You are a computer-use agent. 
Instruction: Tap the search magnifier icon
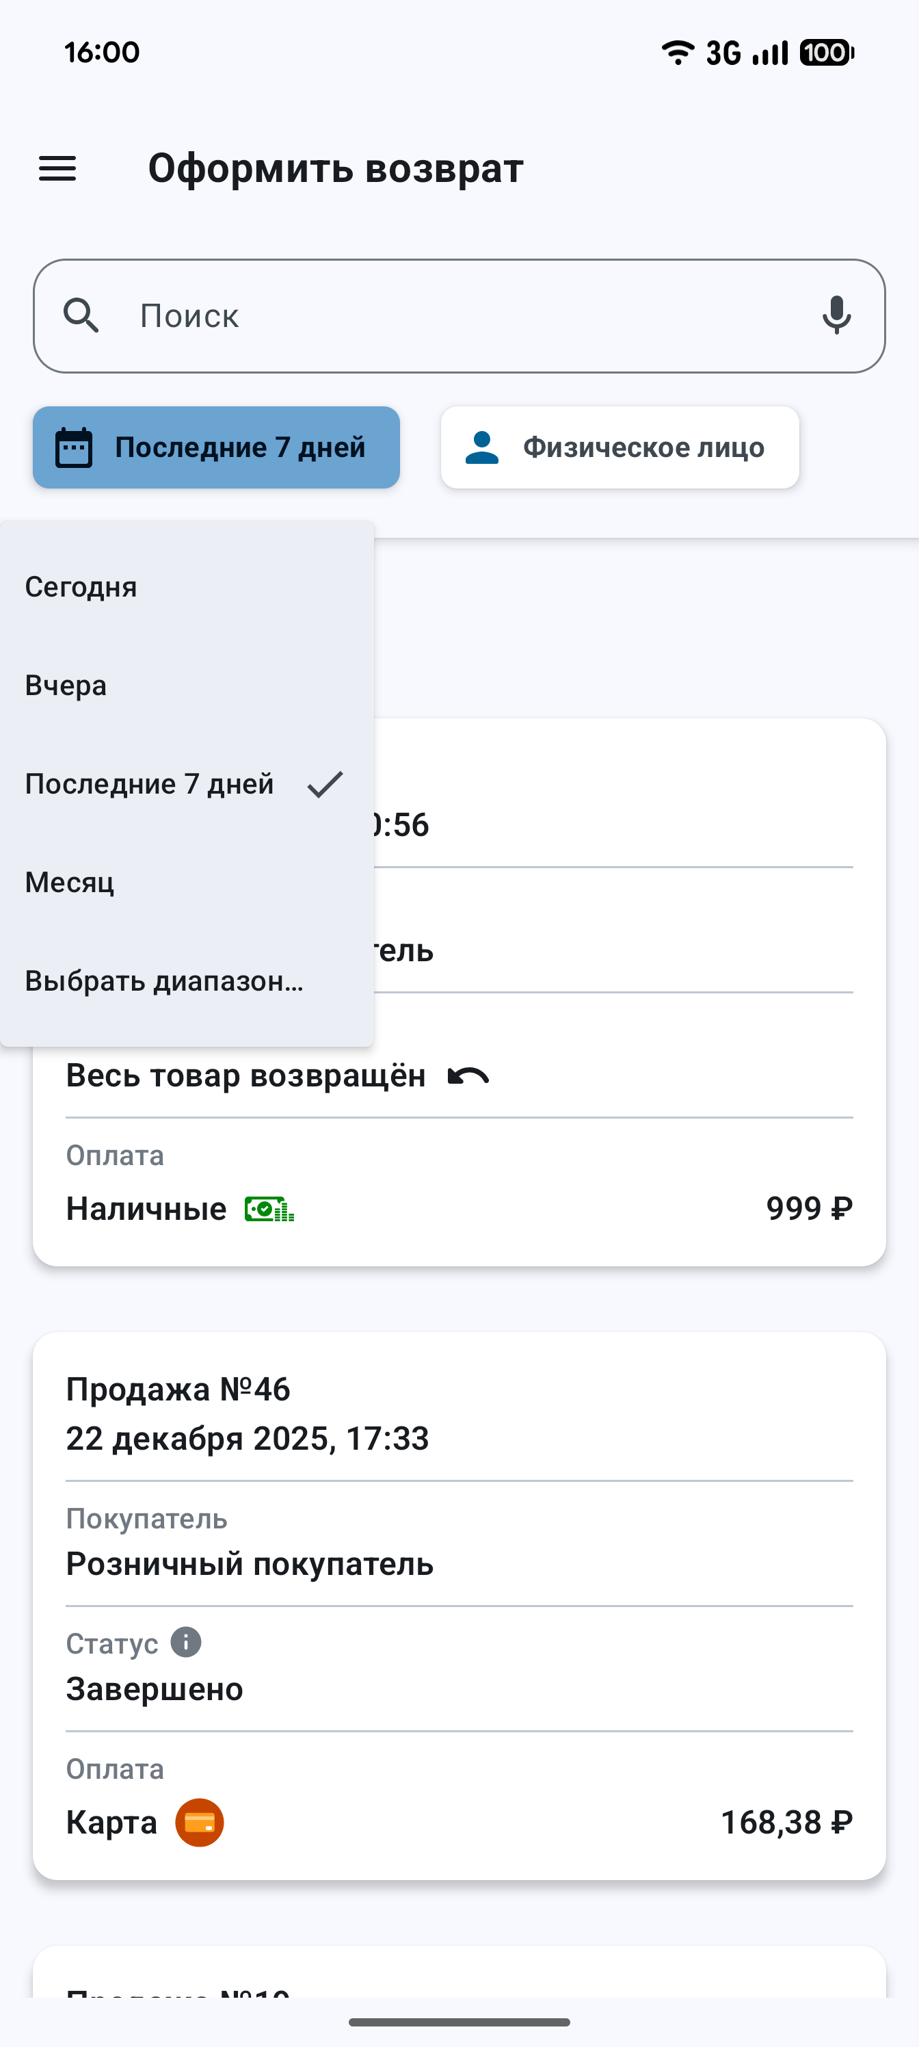click(81, 315)
